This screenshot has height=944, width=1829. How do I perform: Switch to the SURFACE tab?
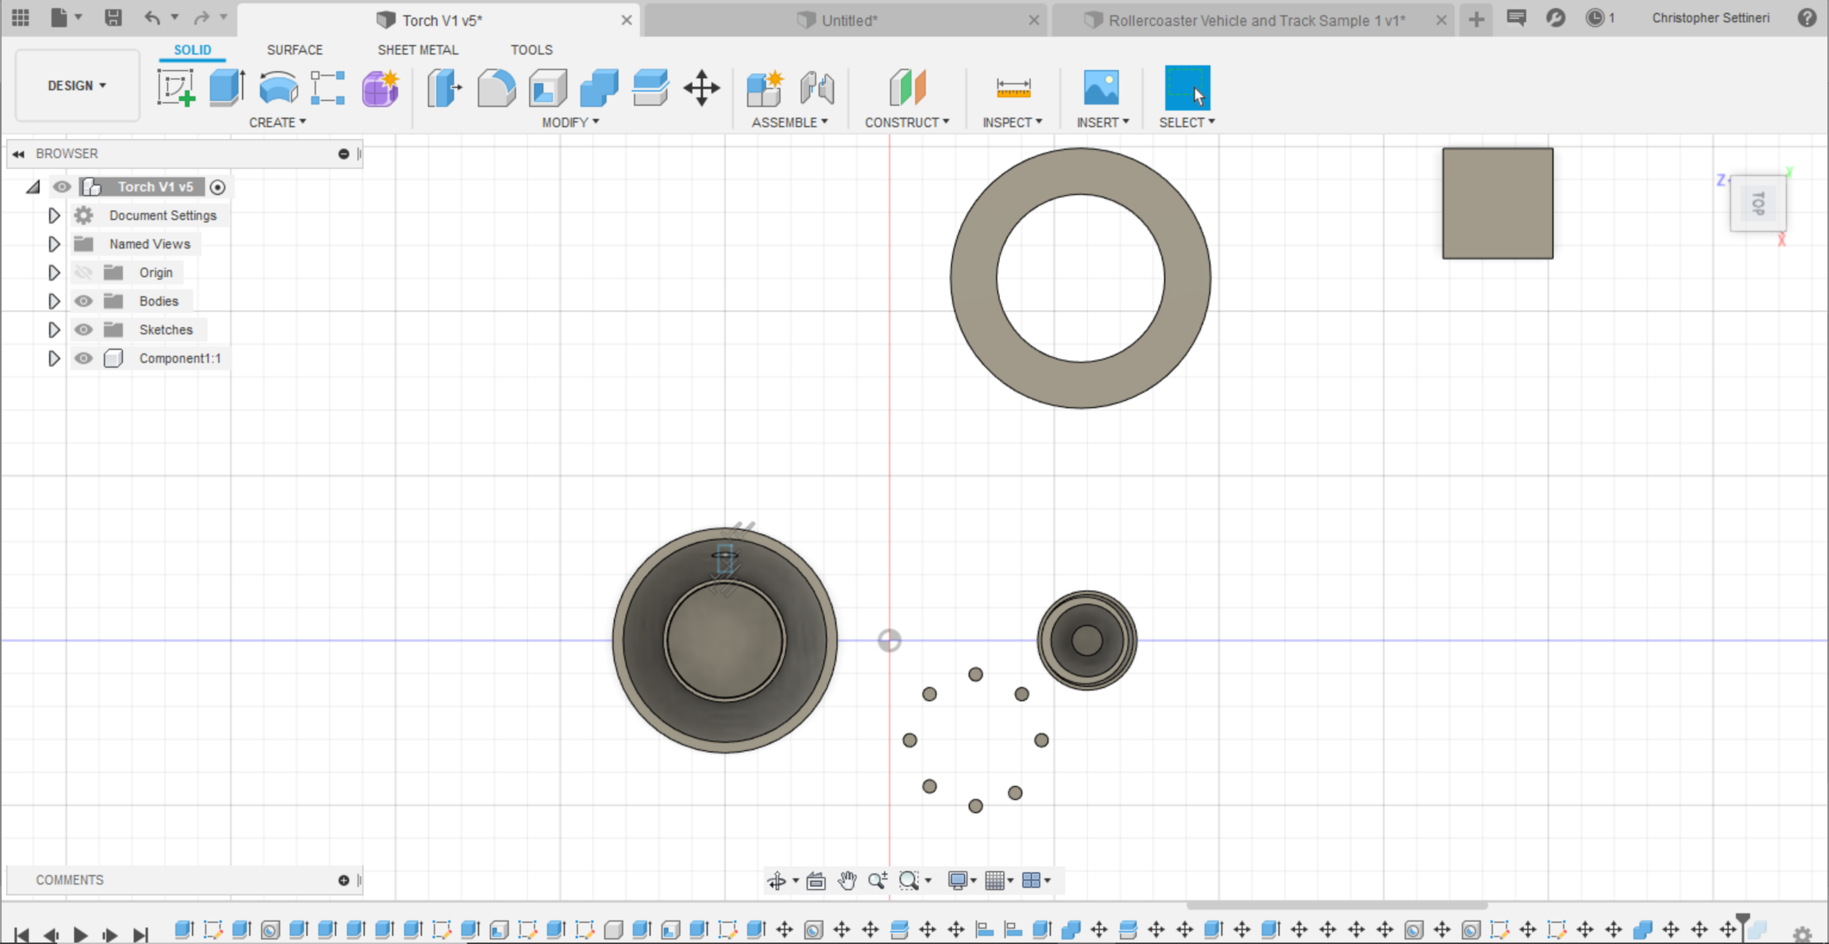click(x=295, y=50)
